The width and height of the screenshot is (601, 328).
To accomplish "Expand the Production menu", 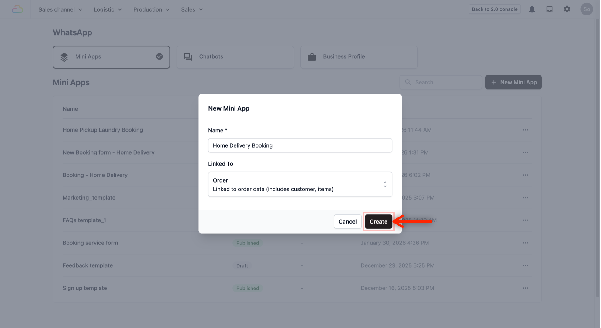I will [151, 9].
